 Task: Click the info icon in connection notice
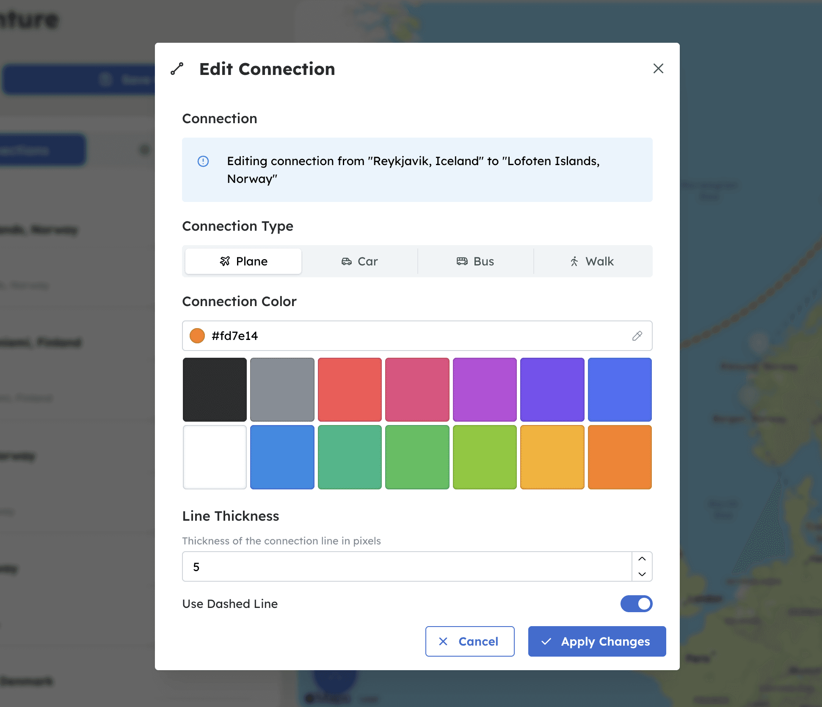tap(203, 161)
